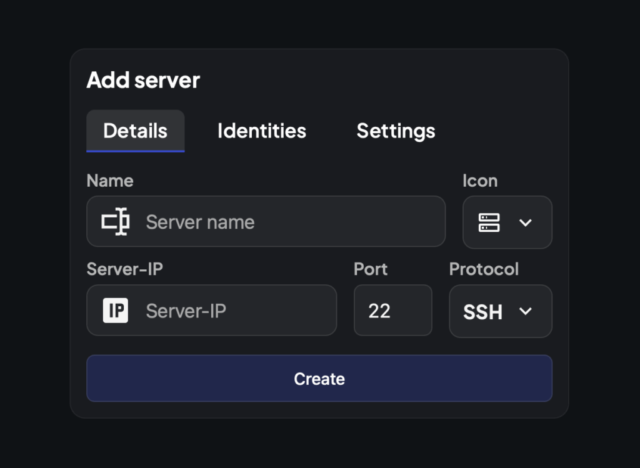Click the server rack icon in Icon selector

tap(489, 222)
